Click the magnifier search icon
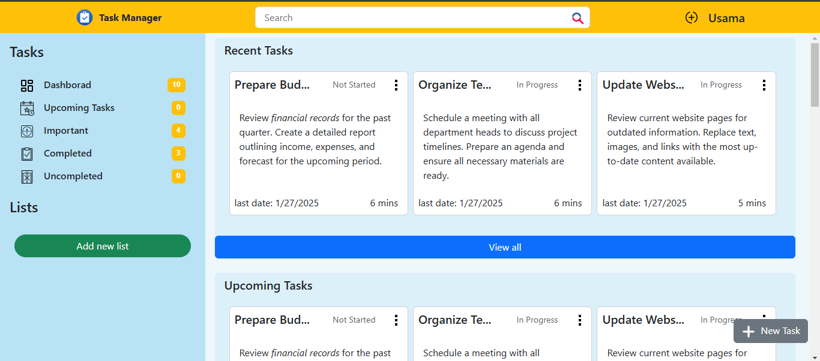The height and width of the screenshot is (361, 820). click(x=577, y=18)
